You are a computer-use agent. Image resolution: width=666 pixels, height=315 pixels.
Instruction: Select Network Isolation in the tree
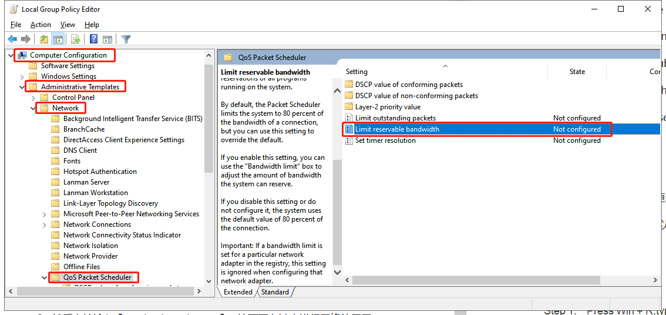90,246
